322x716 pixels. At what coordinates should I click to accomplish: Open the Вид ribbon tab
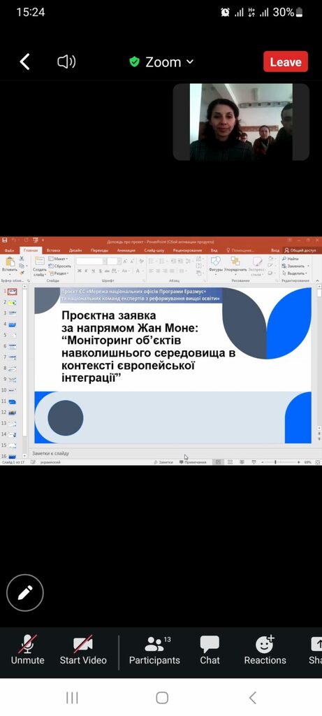pyautogui.click(x=214, y=250)
